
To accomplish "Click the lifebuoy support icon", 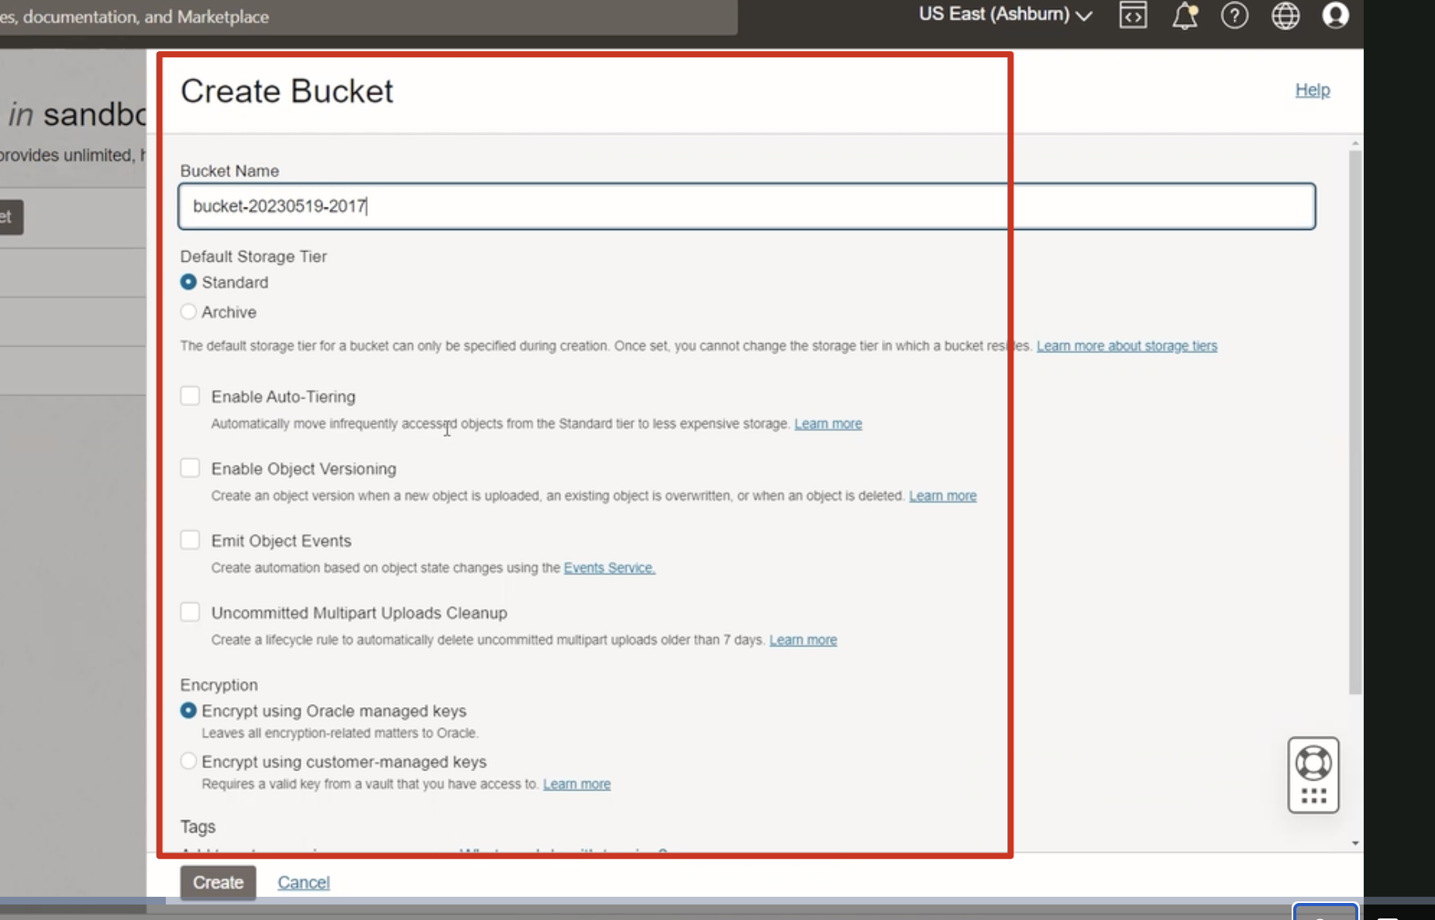I will tap(1313, 764).
